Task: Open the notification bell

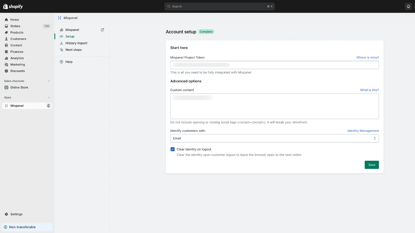Action: tap(408, 6)
